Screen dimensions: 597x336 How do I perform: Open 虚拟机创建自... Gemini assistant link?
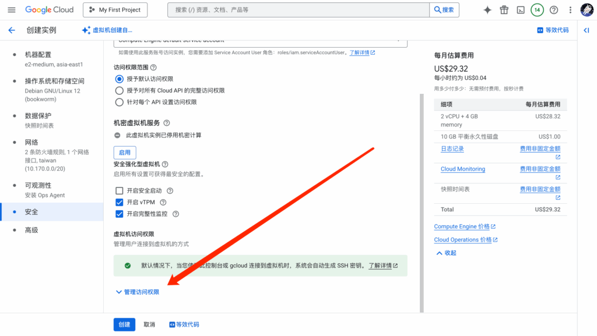tap(107, 30)
